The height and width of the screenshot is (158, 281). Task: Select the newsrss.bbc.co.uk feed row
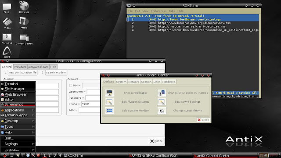pos(193,30)
